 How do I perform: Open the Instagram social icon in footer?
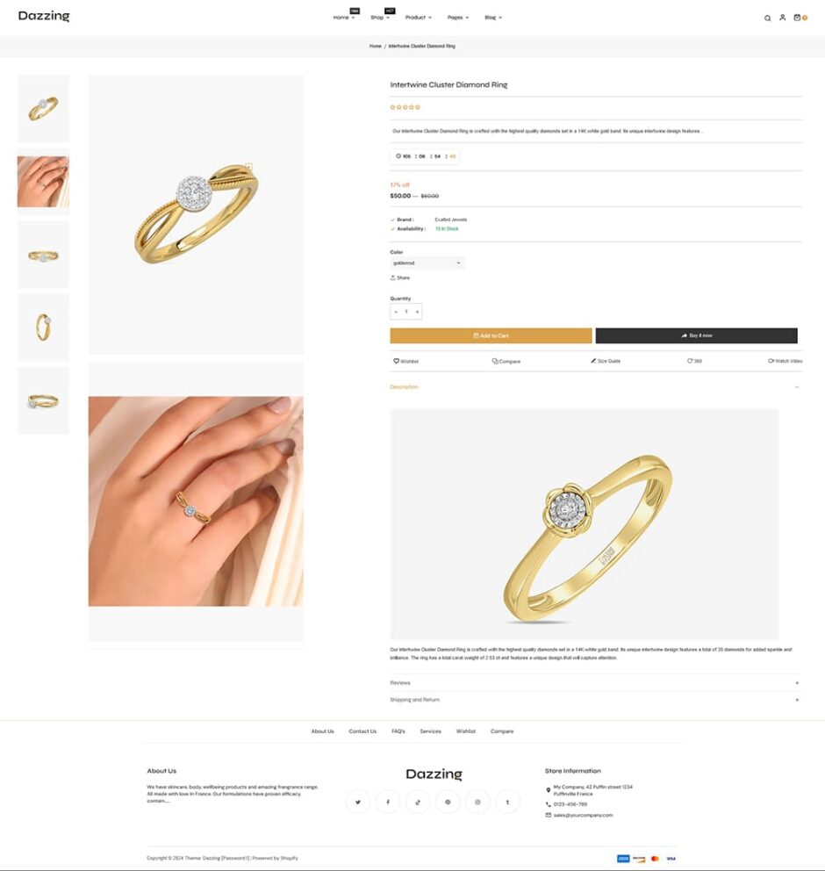click(477, 802)
